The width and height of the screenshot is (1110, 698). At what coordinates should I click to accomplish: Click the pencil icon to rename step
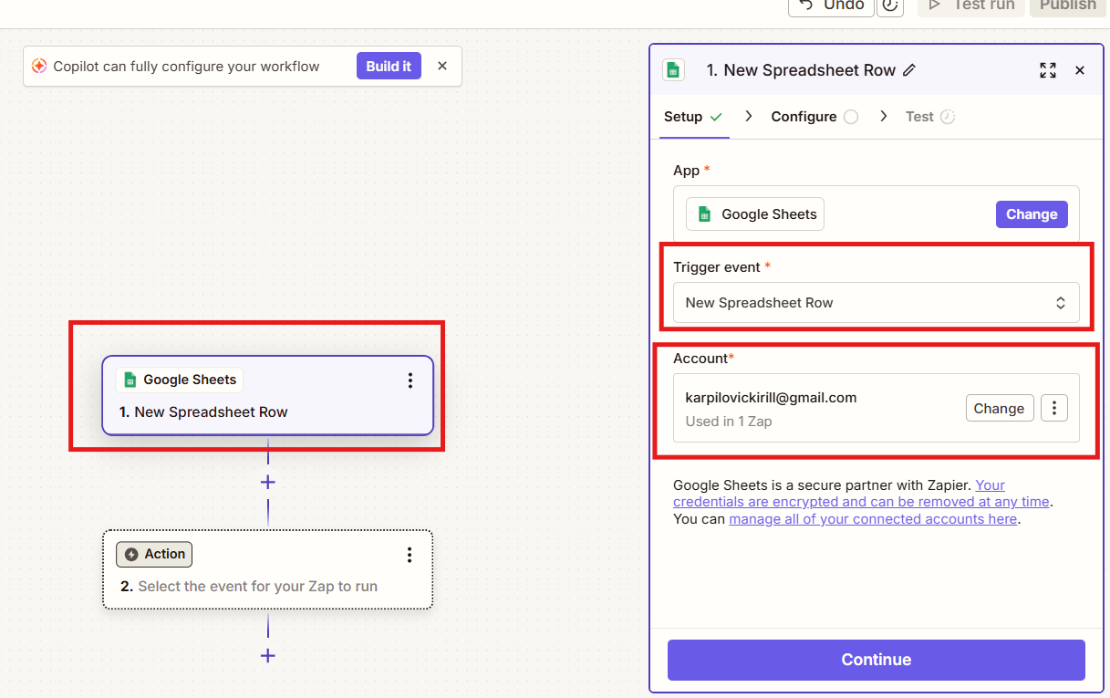coord(909,70)
